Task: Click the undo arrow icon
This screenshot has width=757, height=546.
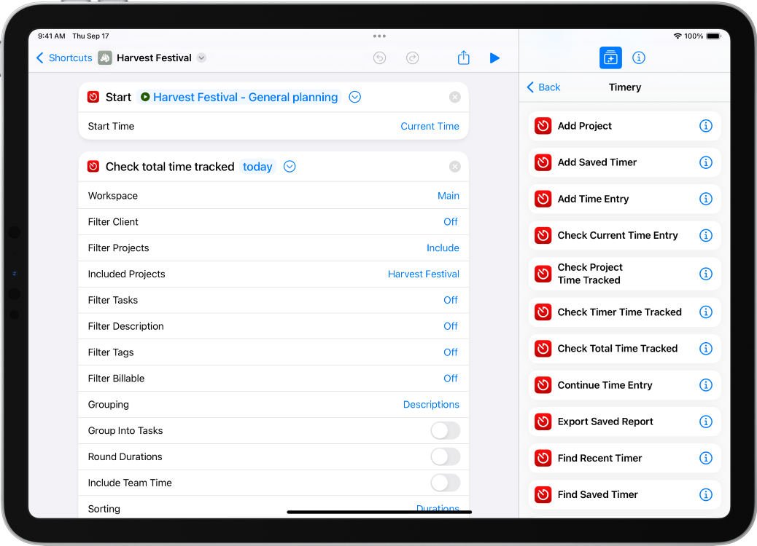Action: pos(379,58)
